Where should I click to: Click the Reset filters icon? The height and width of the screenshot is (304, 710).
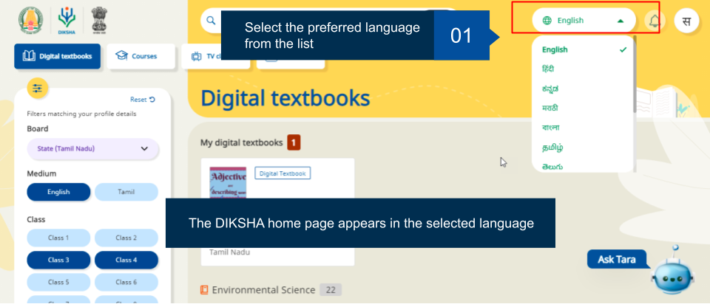coord(152,100)
